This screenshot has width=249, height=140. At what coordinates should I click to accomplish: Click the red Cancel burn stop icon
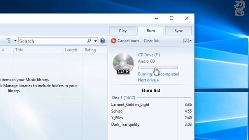pos(113,41)
